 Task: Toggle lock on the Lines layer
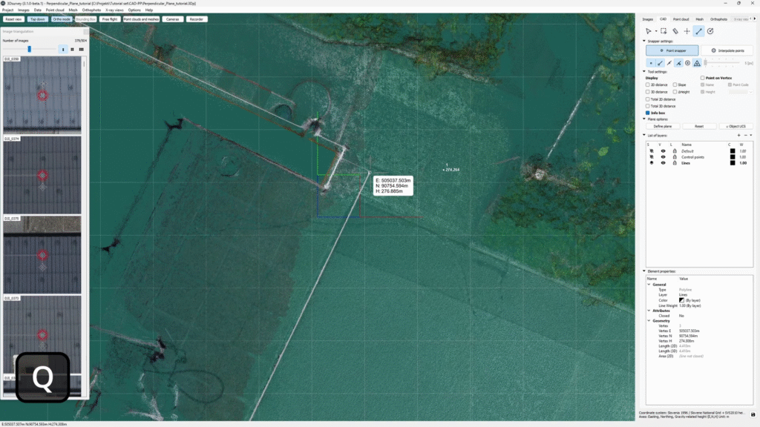pos(675,163)
